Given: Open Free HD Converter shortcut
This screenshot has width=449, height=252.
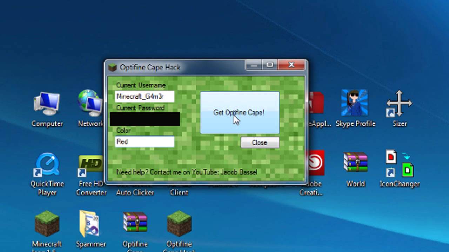Looking at the screenshot, I should (x=91, y=166).
